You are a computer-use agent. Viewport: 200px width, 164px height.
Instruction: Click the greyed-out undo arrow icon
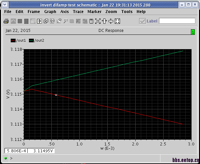(13, 21)
